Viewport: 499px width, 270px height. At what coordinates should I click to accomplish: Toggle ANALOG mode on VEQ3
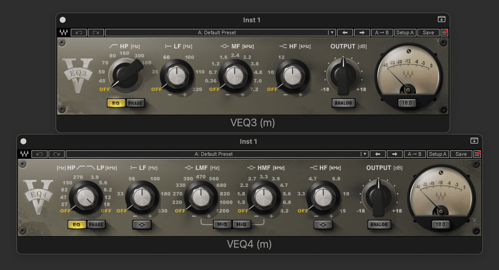click(x=343, y=103)
